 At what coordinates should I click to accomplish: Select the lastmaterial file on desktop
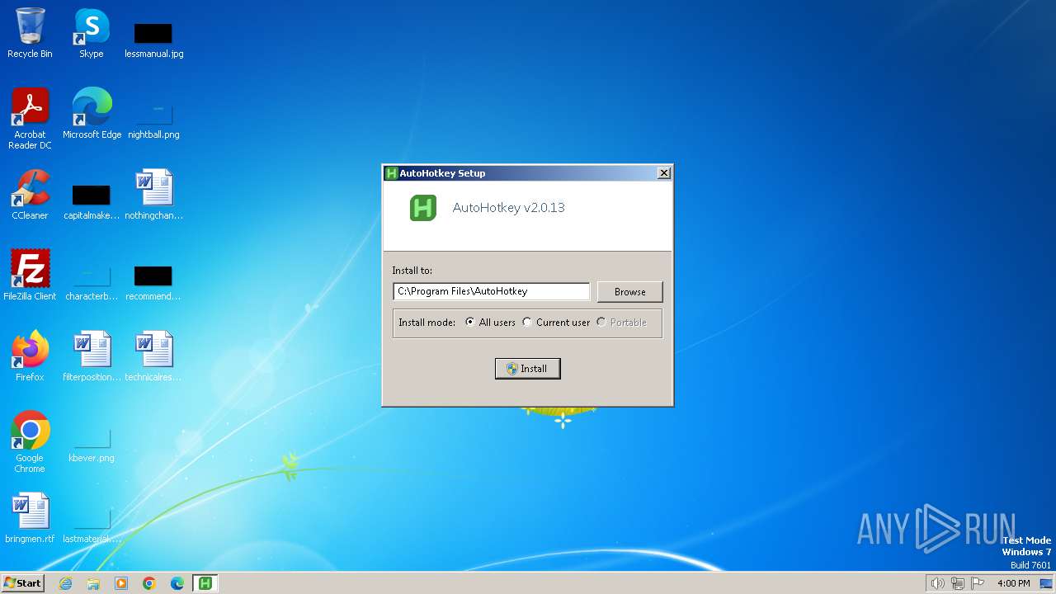[x=92, y=526]
